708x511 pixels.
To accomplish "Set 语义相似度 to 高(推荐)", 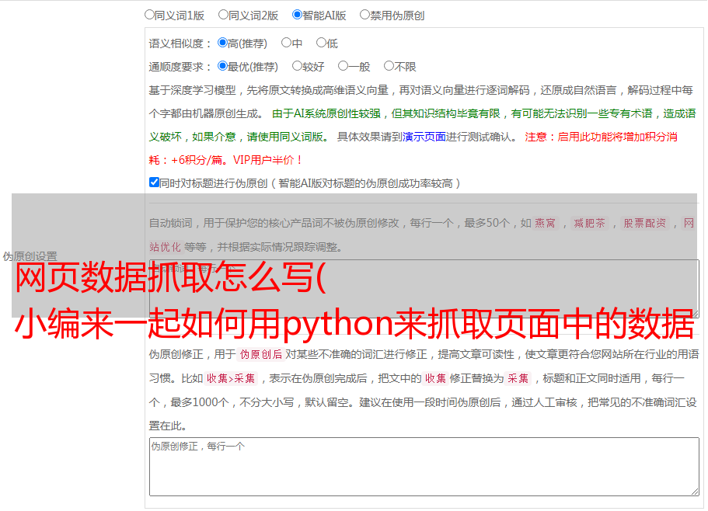I will pyautogui.click(x=222, y=43).
